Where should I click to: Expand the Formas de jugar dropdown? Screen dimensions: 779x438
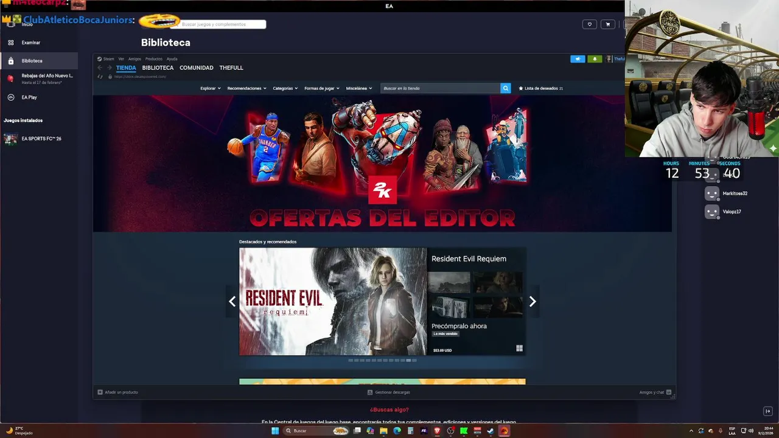pos(322,88)
